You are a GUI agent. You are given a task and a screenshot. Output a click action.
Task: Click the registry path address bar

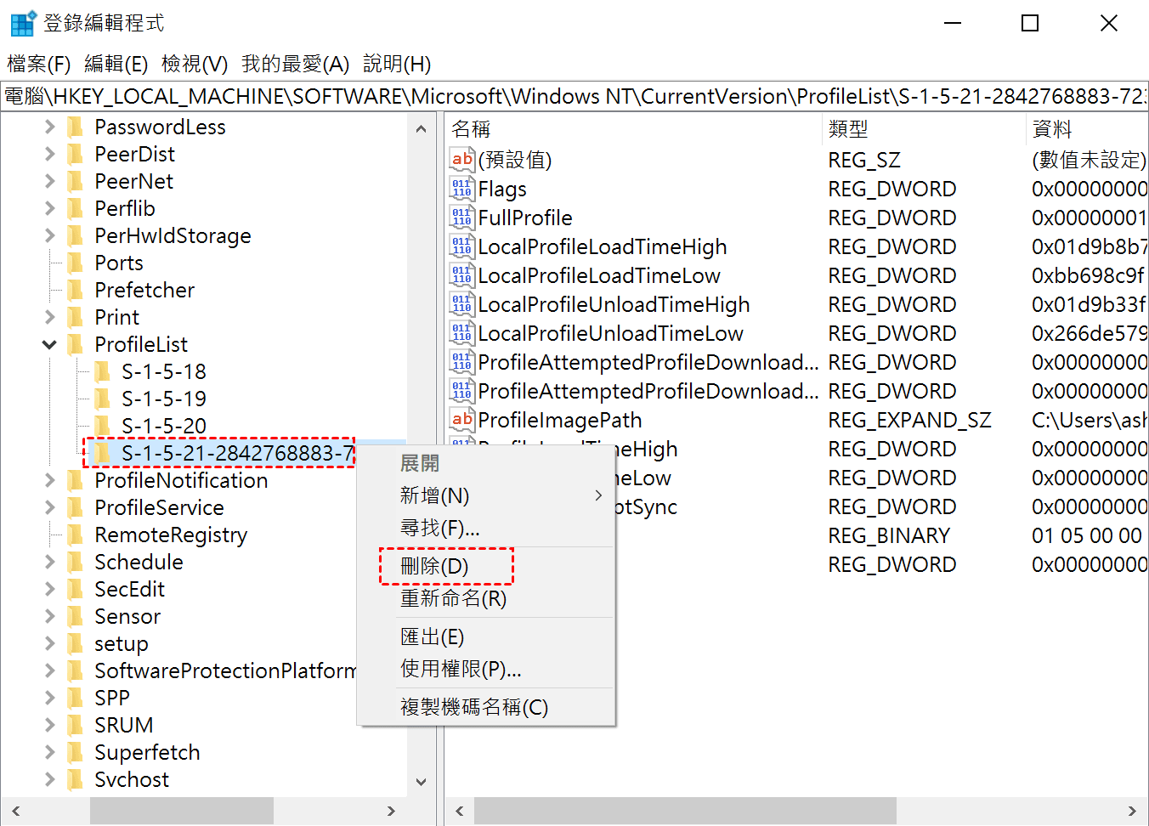[574, 96]
